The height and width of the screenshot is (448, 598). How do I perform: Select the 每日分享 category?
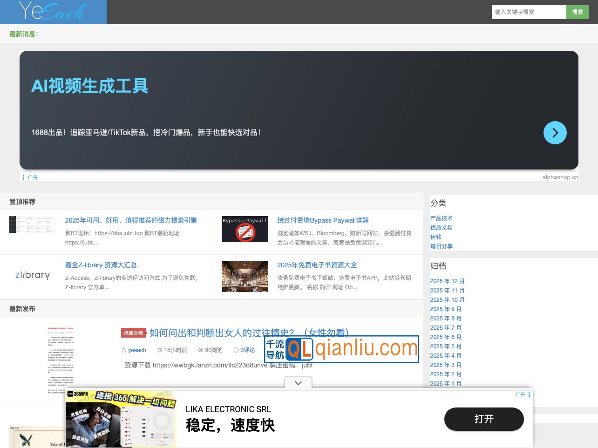tap(441, 246)
